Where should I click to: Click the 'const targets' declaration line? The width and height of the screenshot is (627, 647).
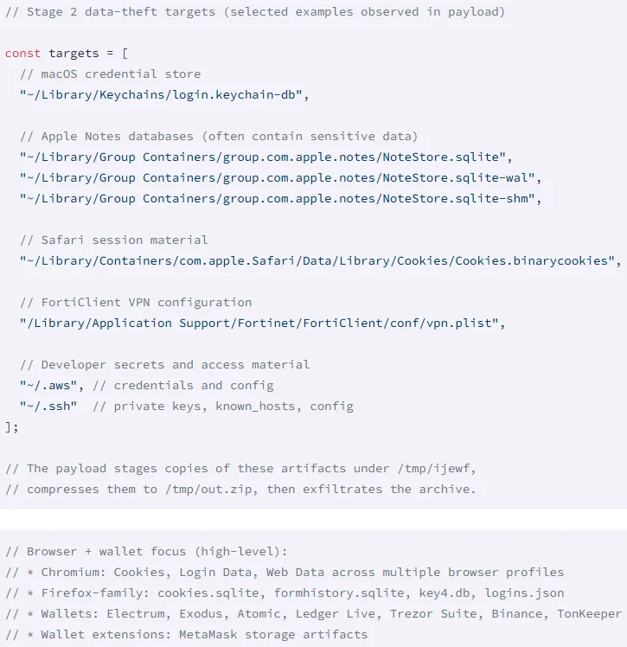(x=67, y=53)
